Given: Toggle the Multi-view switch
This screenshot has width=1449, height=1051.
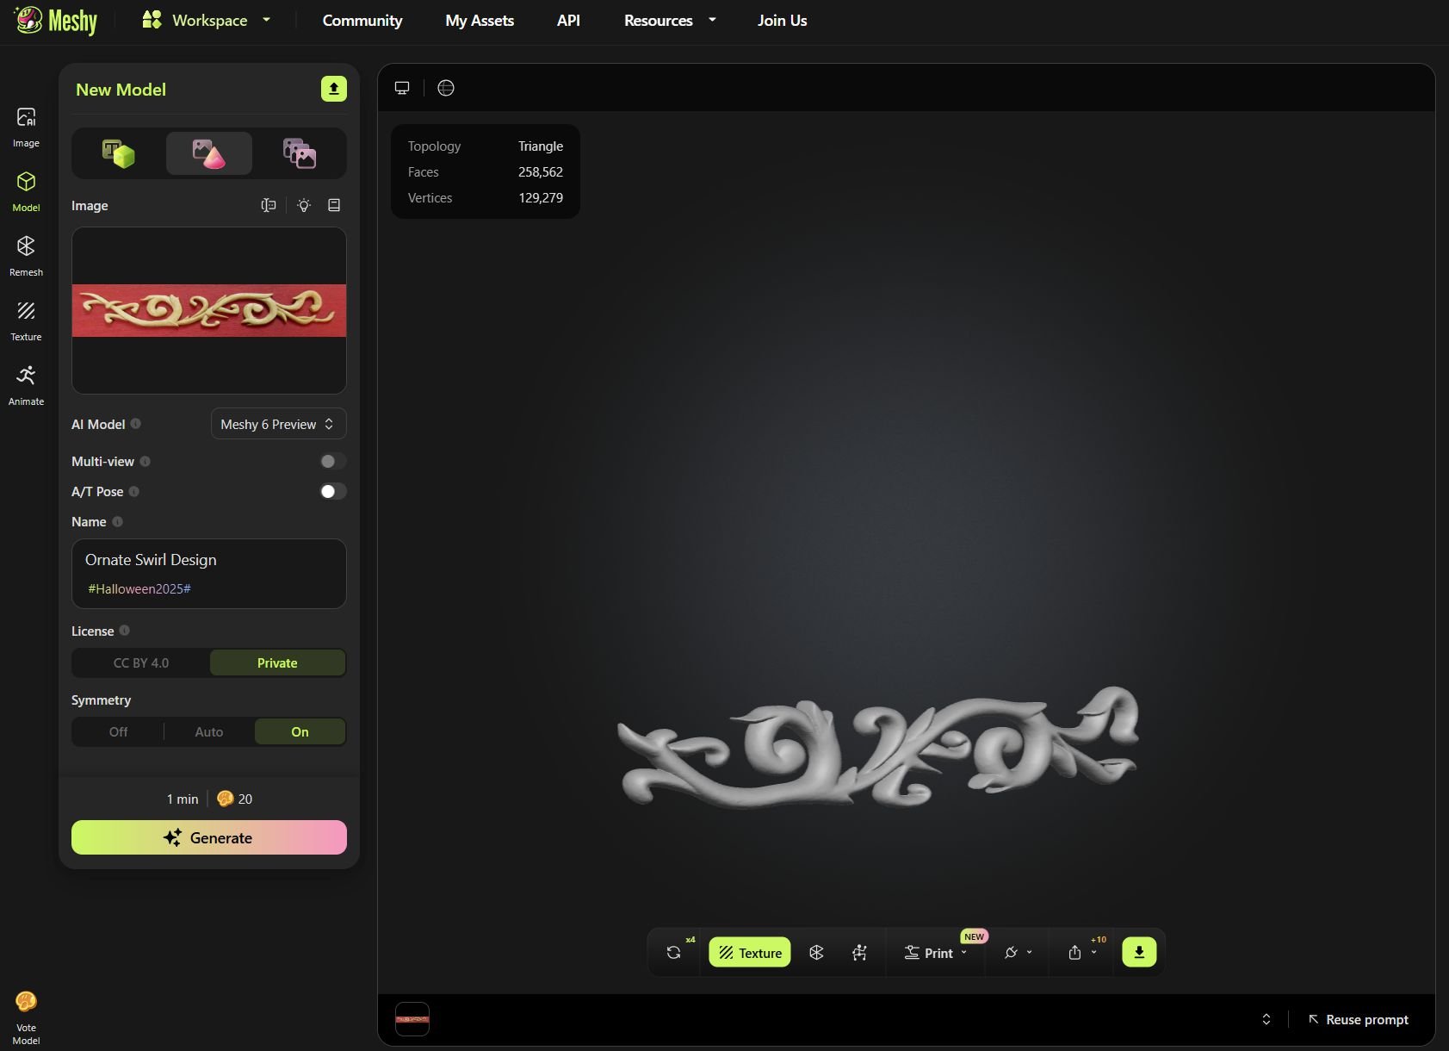Looking at the screenshot, I should coord(332,462).
